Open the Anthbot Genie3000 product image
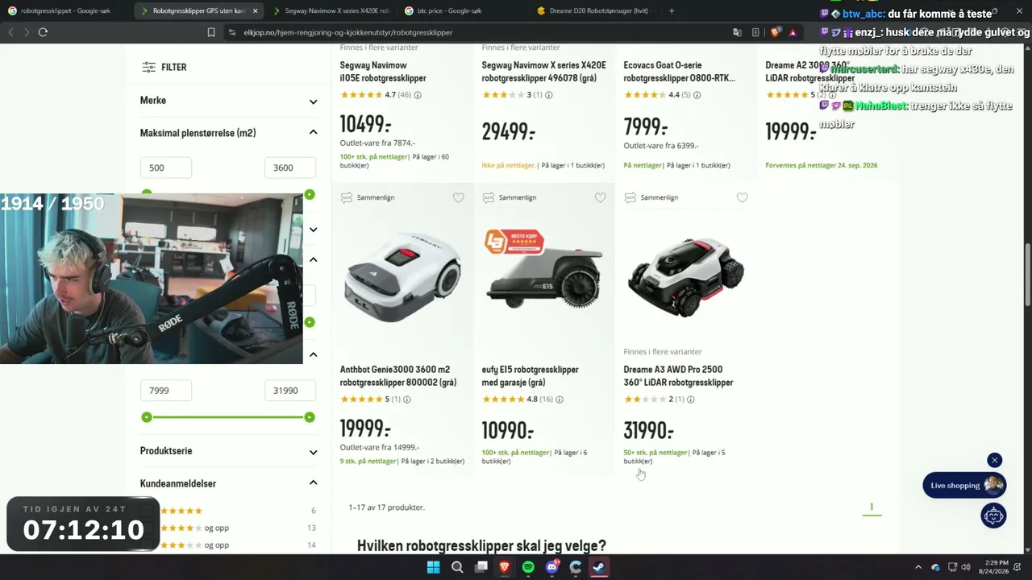 point(402,278)
